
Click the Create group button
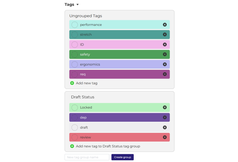coord(122,157)
